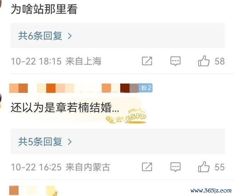Tap the 58 like count

[220, 61]
